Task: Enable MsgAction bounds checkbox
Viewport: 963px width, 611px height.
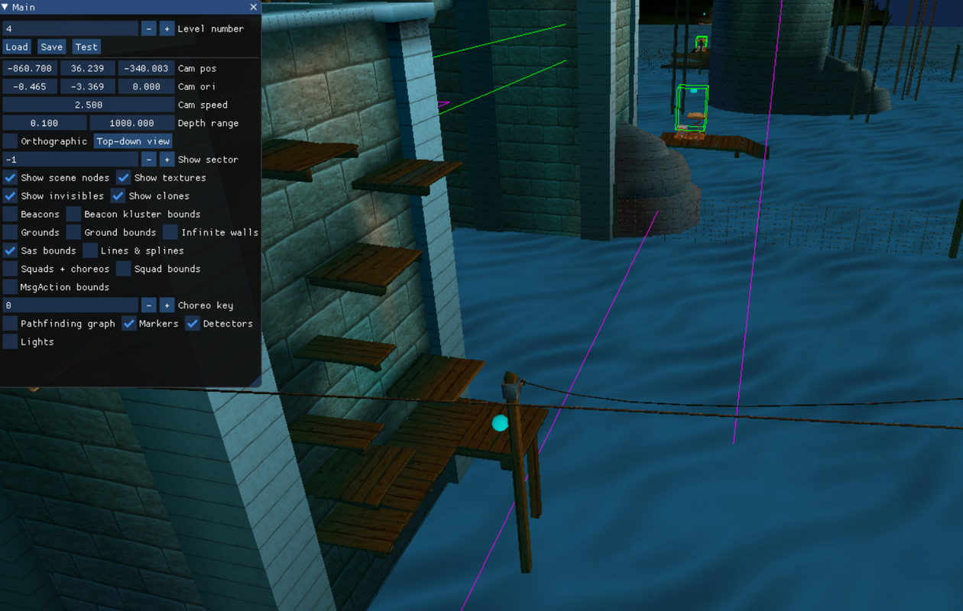Action: coord(11,288)
